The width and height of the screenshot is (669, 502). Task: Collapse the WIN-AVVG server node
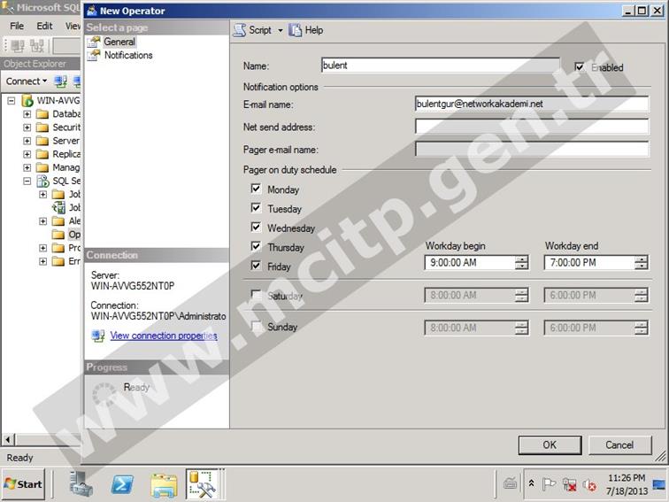point(12,101)
